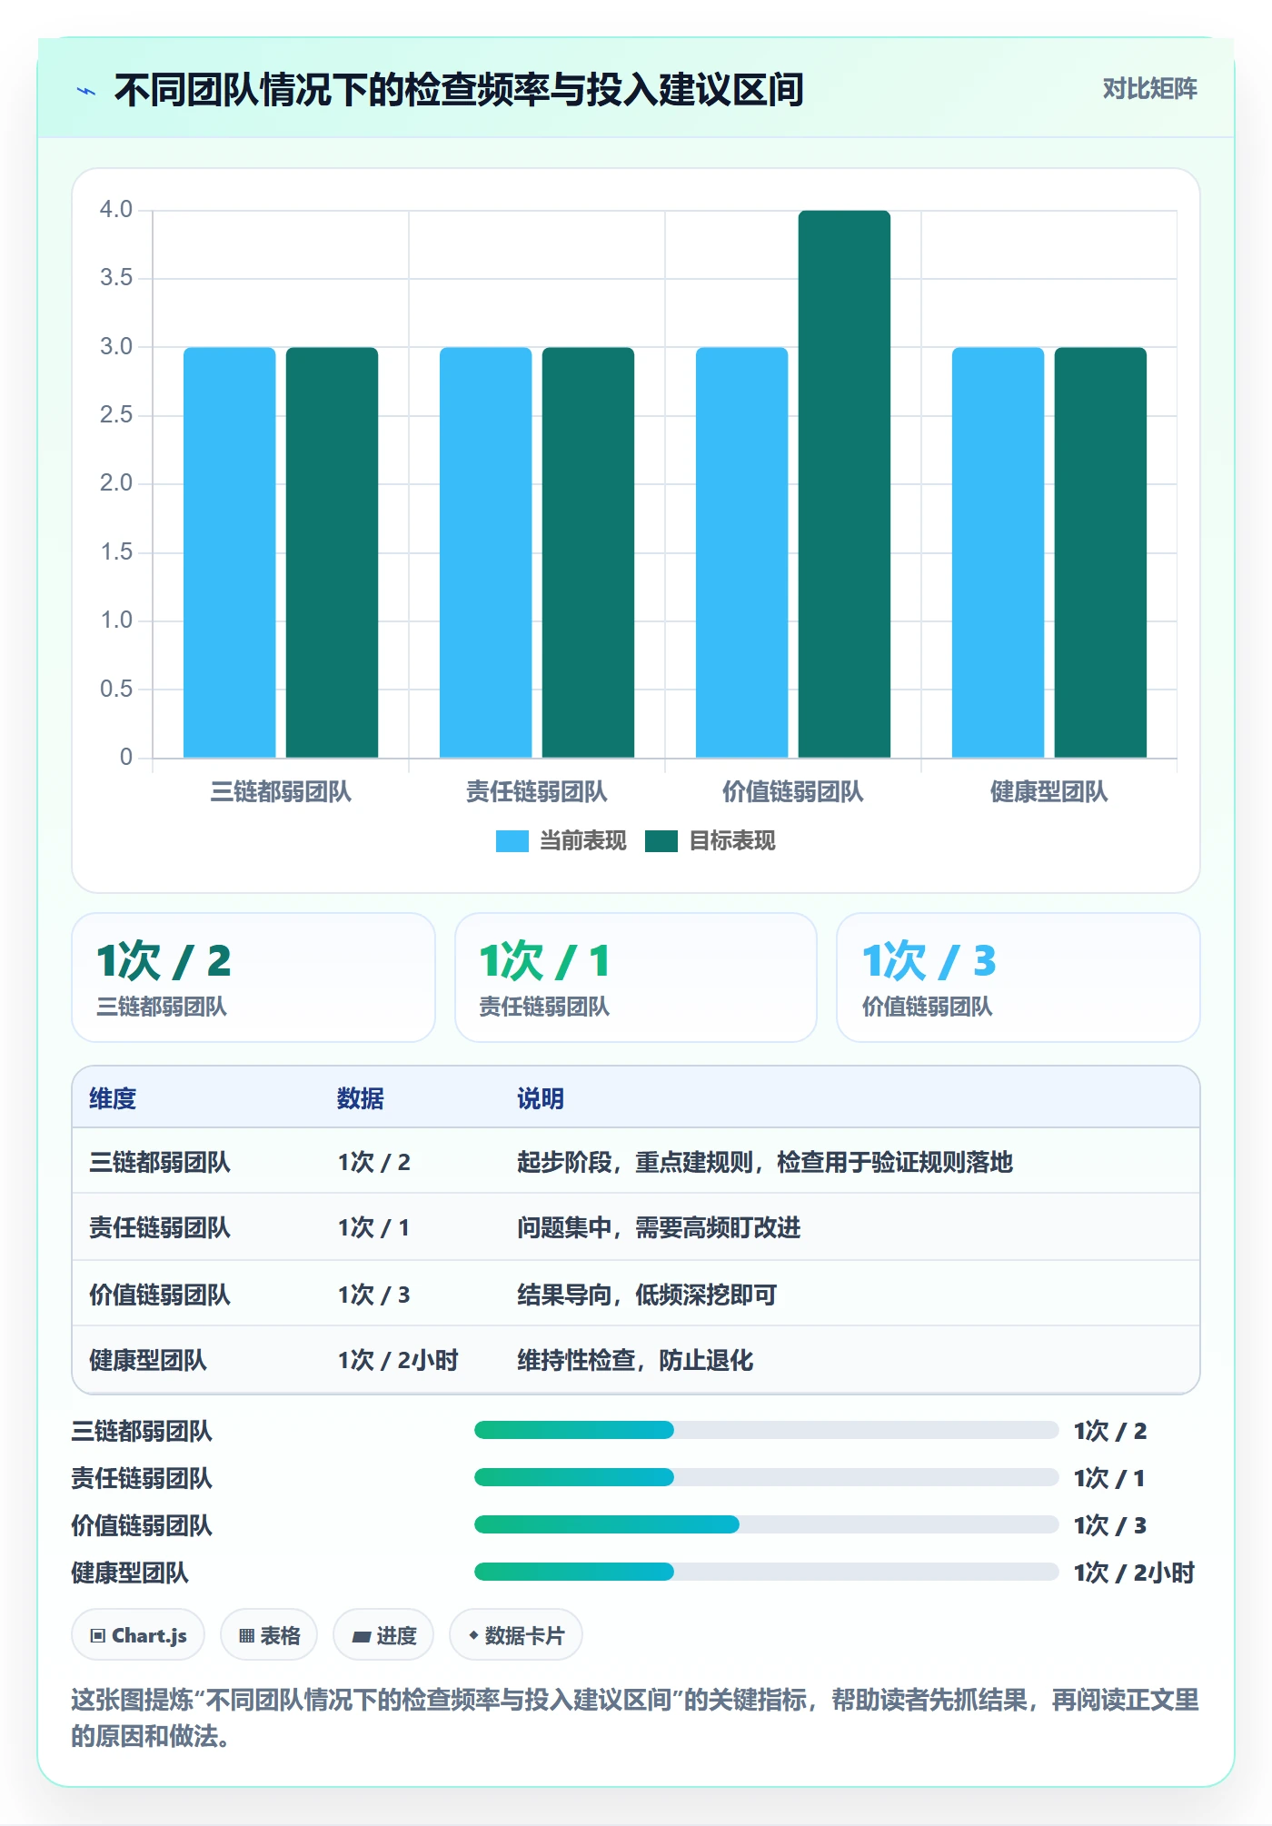Image resolution: width=1272 pixels, height=1826 pixels.
Task: Click the 三链都弱团队 progress bar
Action: tap(766, 1430)
